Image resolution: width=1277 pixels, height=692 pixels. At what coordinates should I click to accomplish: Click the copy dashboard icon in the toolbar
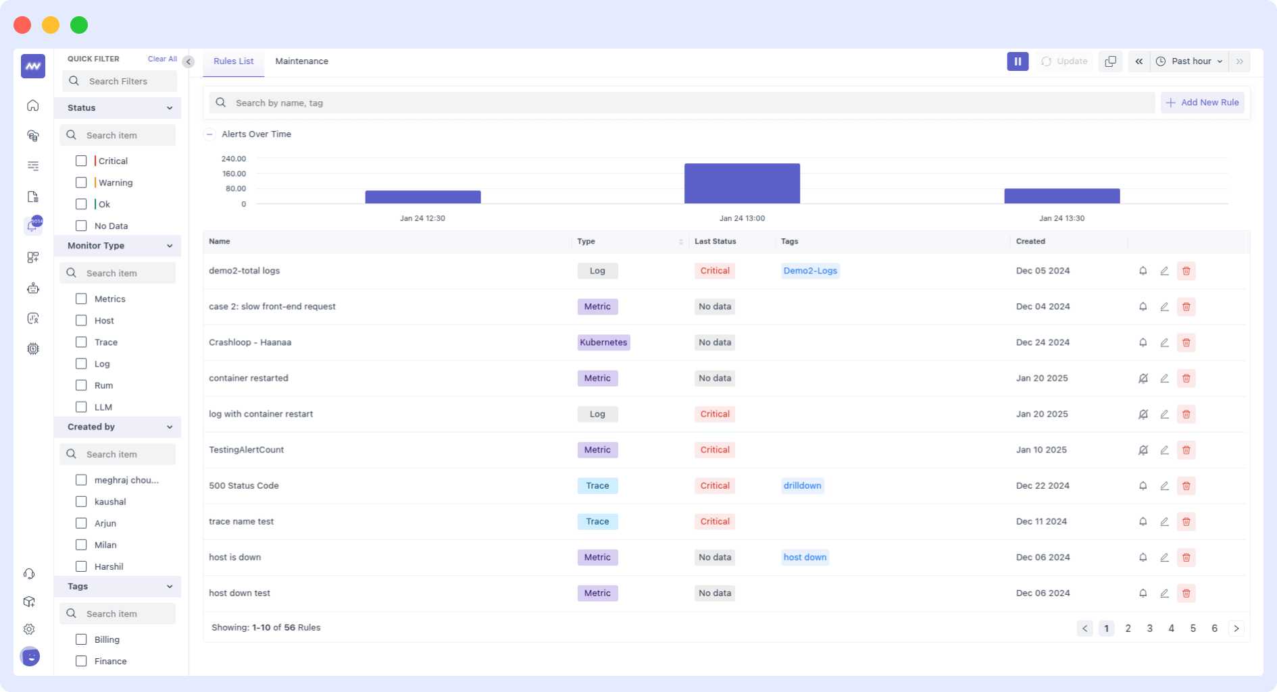(1110, 61)
